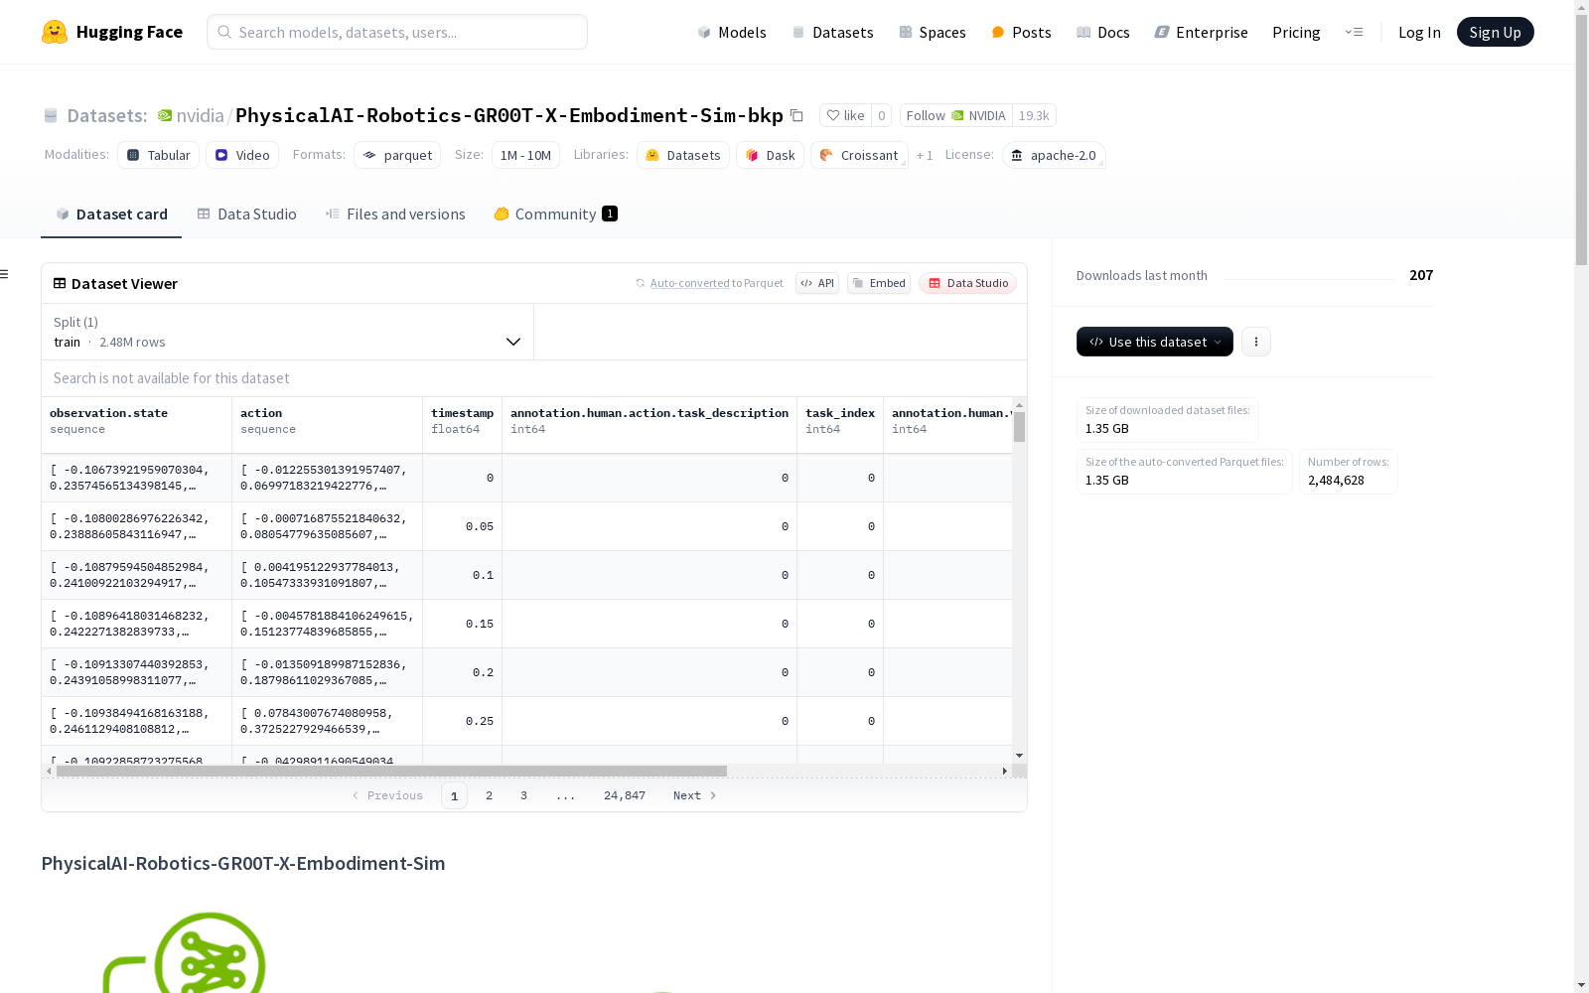Open Models in the top navigation

point(732,32)
